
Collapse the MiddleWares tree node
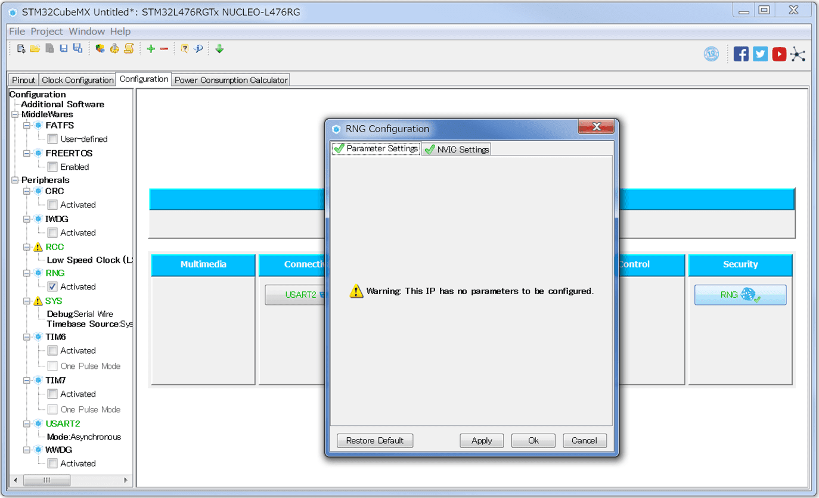tap(15, 114)
